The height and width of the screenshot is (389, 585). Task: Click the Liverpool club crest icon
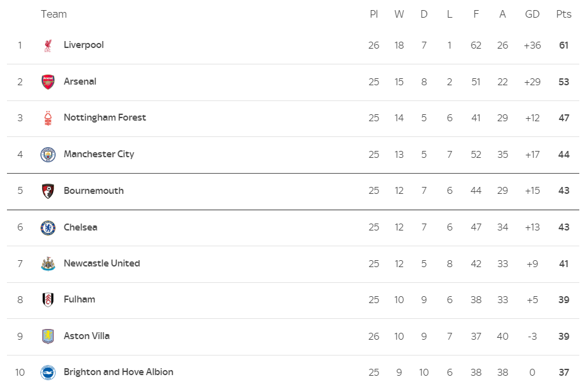(48, 45)
